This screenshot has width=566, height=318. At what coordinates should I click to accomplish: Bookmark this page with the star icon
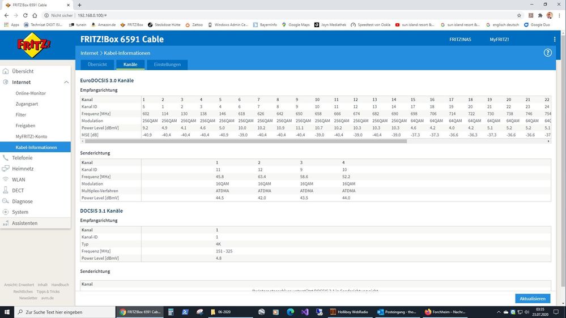click(519, 15)
